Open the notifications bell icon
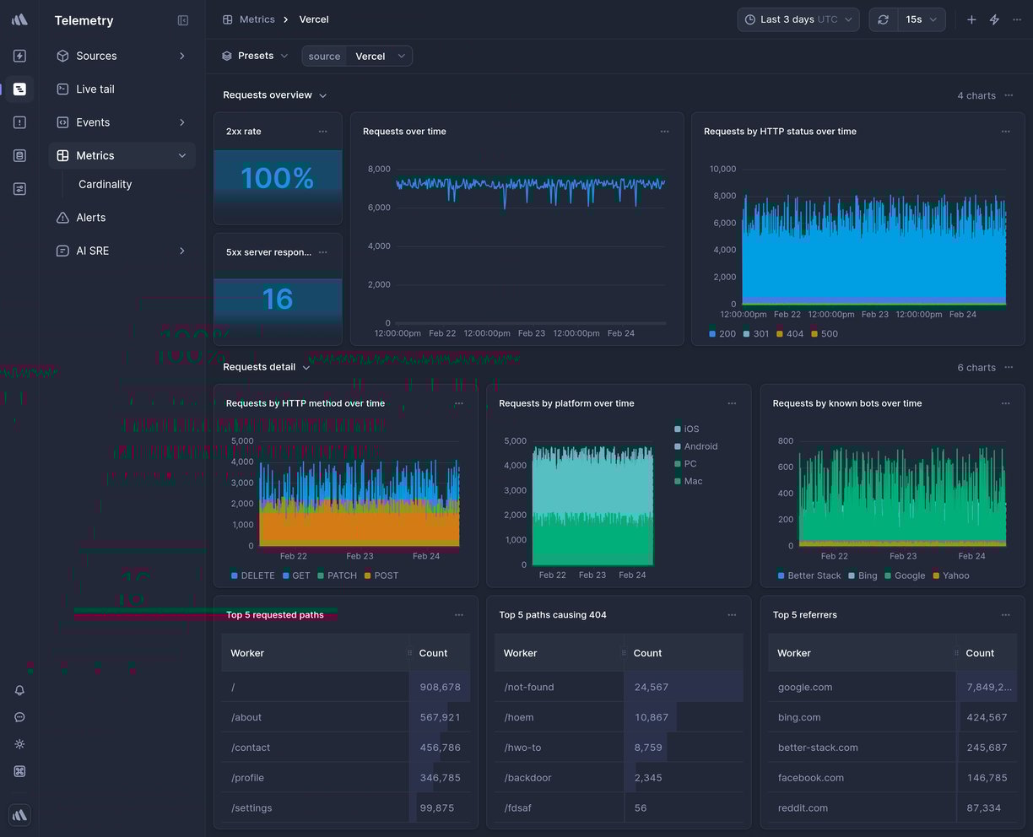This screenshot has height=837, width=1033. [19, 690]
